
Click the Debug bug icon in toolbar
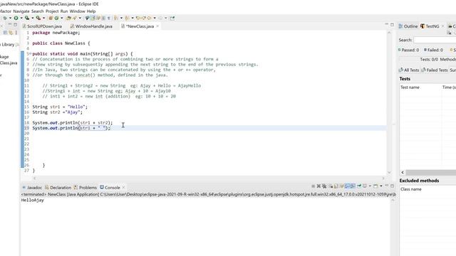5,18
